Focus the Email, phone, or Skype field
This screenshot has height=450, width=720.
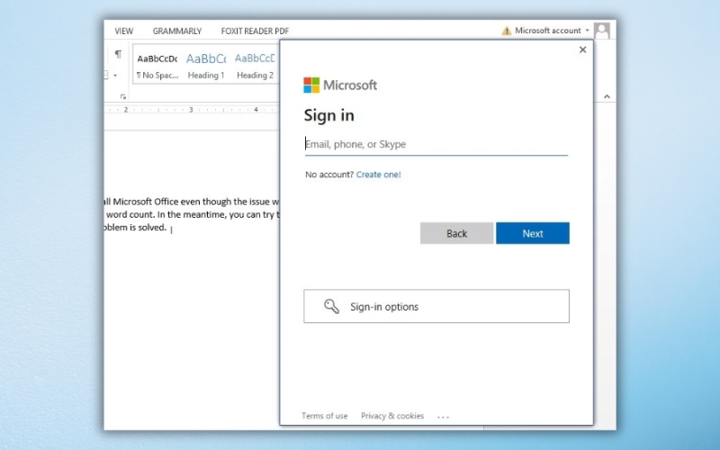(436, 144)
